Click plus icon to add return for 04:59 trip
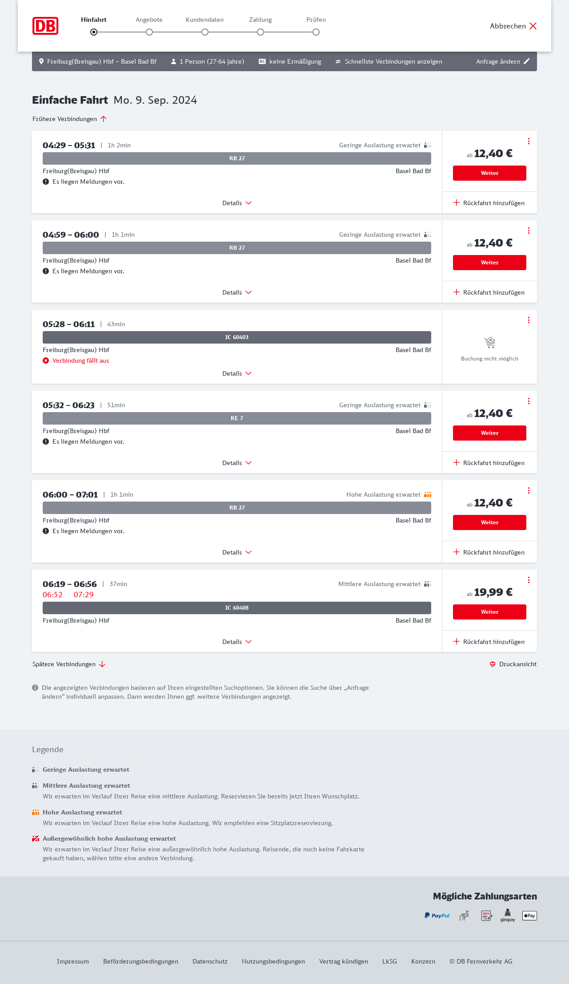 [x=457, y=292]
